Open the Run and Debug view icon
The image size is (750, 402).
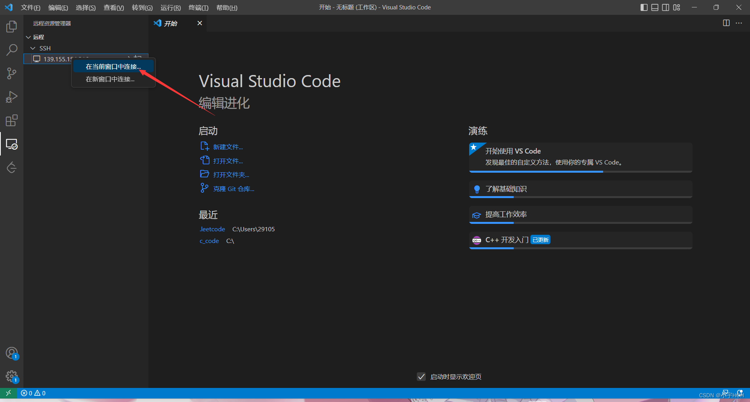pyautogui.click(x=12, y=97)
